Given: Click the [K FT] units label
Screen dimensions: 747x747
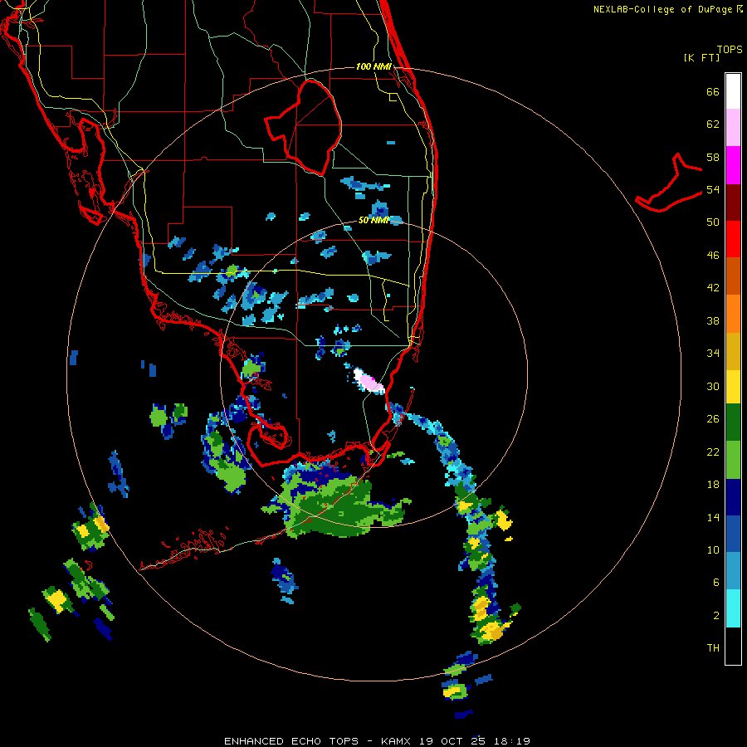Looking at the screenshot, I should pyautogui.click(x=701, y=57).
